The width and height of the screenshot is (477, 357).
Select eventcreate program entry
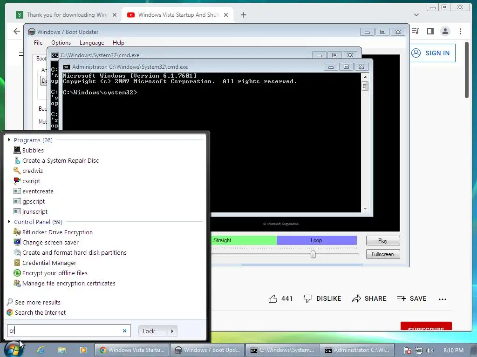34,191
